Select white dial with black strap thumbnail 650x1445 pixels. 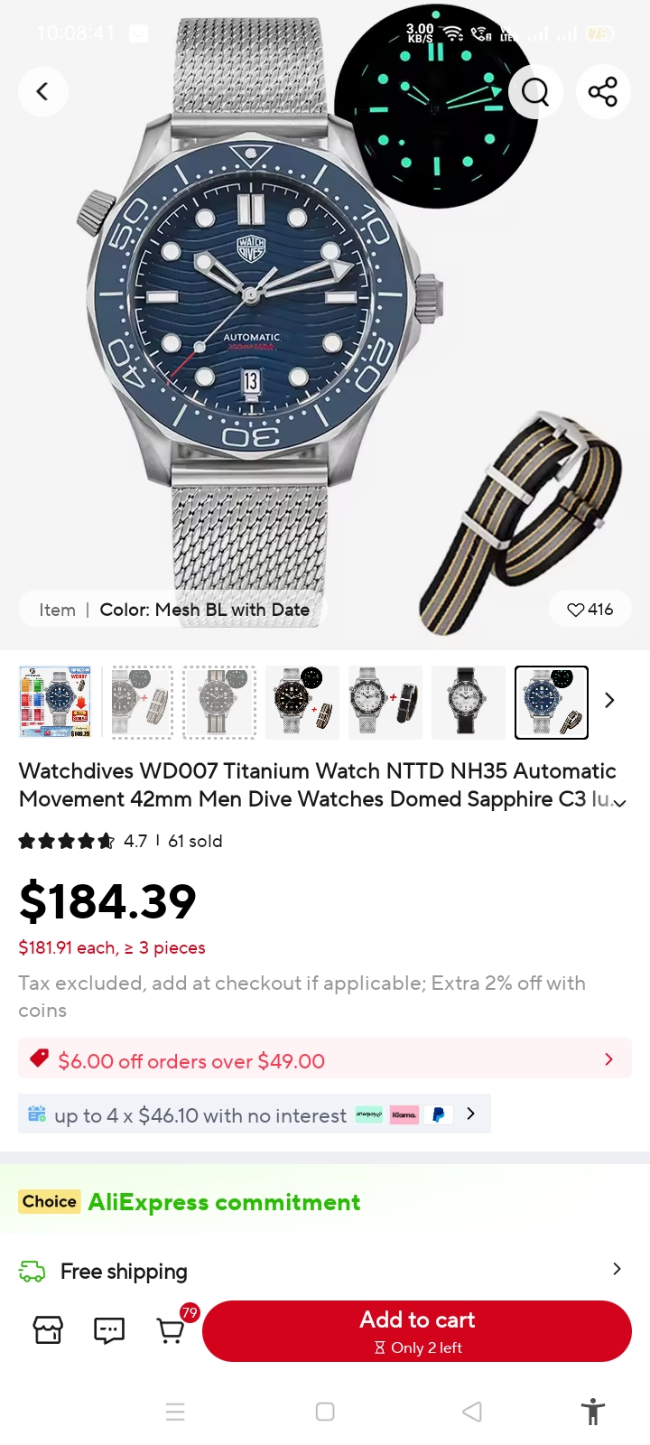(469, 703)
